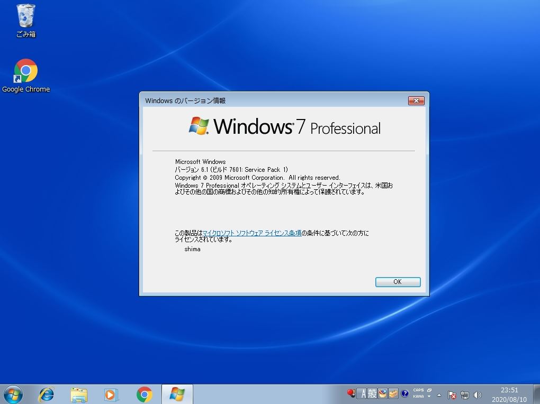Select the winver taskbar button

(x=177, y=394)
